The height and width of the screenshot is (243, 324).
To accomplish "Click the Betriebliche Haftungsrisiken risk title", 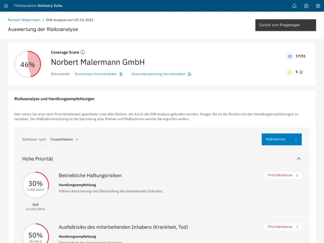I will (x=90, y=175).
